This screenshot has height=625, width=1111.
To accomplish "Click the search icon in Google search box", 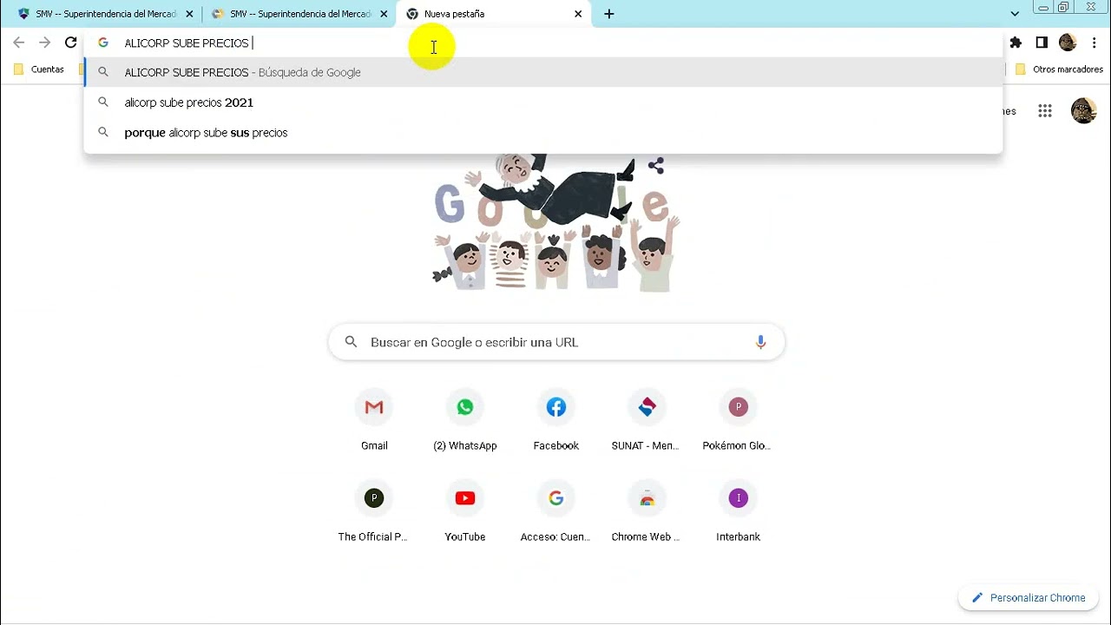I will pyautogui.click(x=351, y=342).
